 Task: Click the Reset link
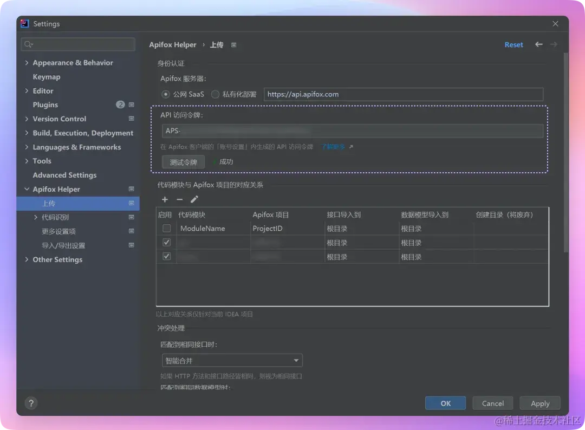pyautogui.click(x=513, y=44)
